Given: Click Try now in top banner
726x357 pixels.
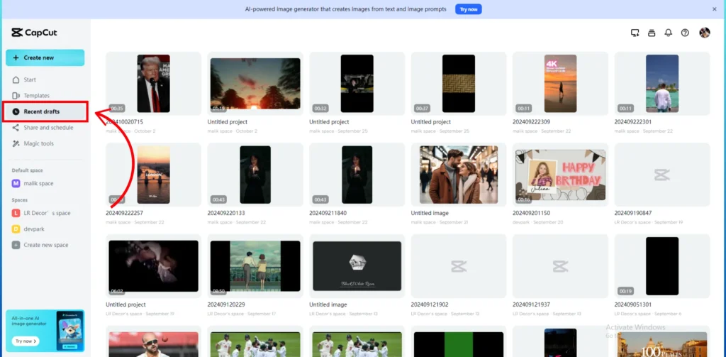Looking at the screenshot, I should 468,9.
